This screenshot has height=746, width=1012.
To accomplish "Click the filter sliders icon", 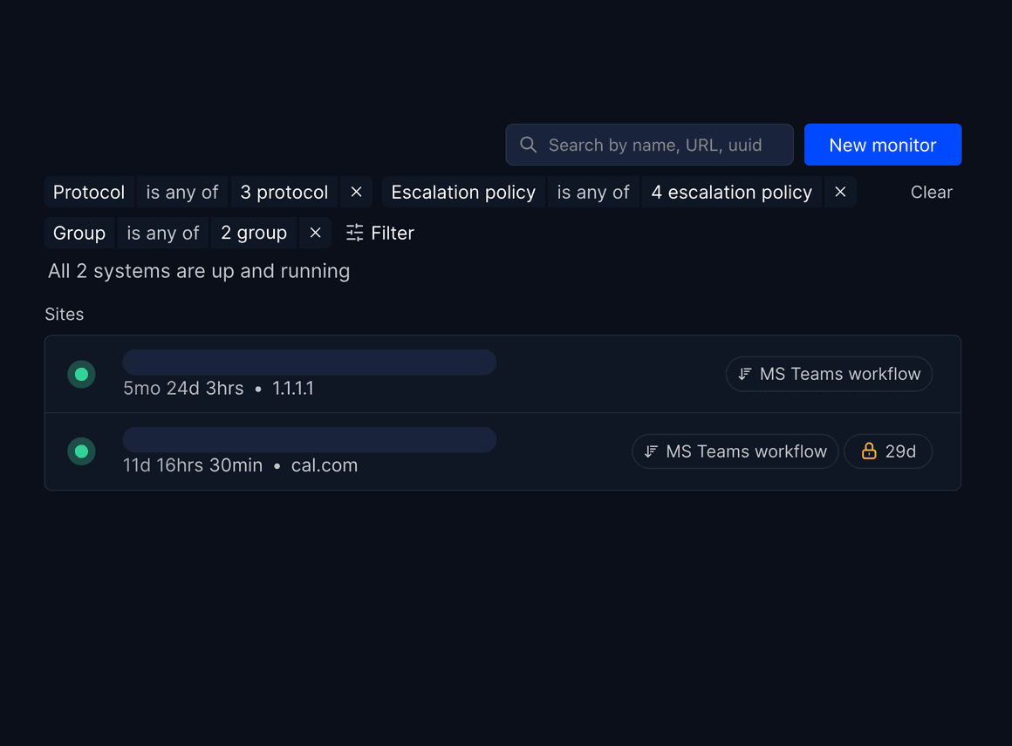I will point(354,233).
